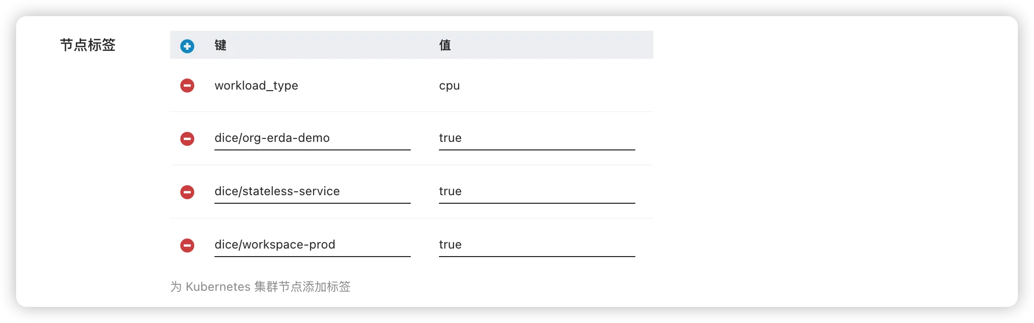Focus the value field of dice/org-erda-demo
Viewport: 1034px width, 323px height.
pyautogui.click(x=537, y=138)
